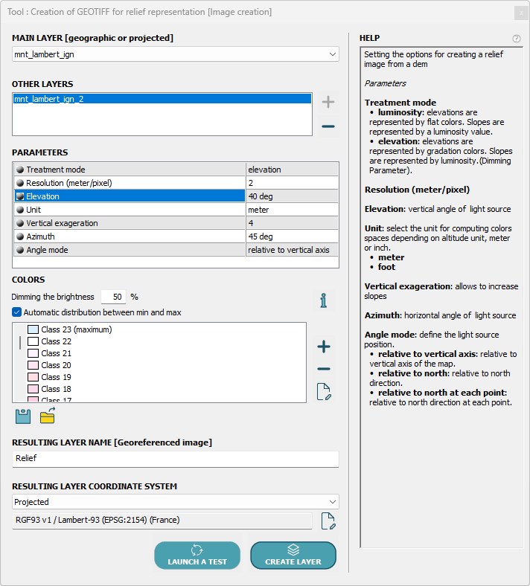Expand the Projected coordinate system dropdown

176,502
